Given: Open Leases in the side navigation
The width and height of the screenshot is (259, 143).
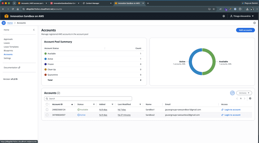Looking at the screenshot, I should click(x=7, y=43).
